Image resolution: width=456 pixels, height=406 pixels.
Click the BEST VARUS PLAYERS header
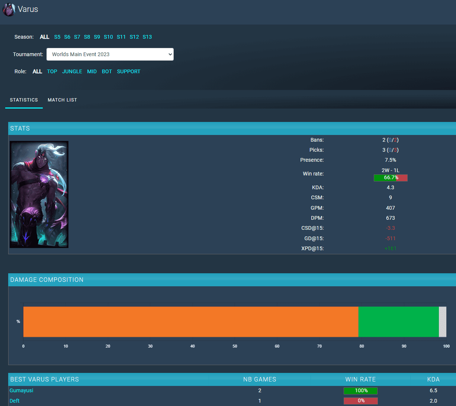click(45, 379)
